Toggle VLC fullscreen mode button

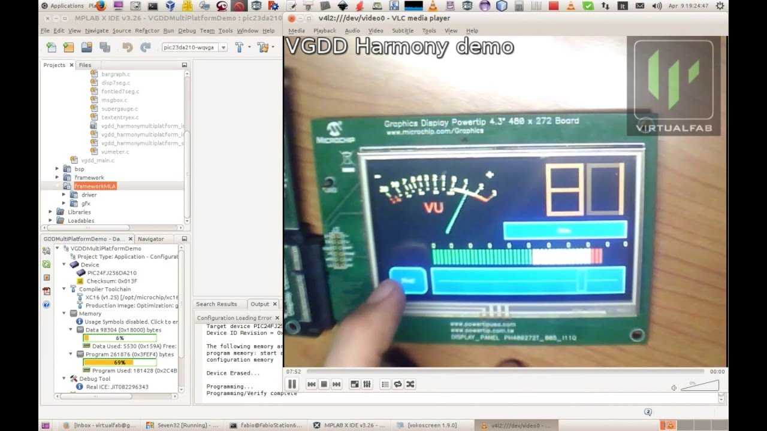pos(355,384)
